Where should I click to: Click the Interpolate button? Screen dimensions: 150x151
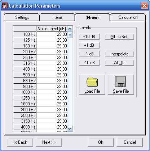pyautogui.click(x=119, y=54)
